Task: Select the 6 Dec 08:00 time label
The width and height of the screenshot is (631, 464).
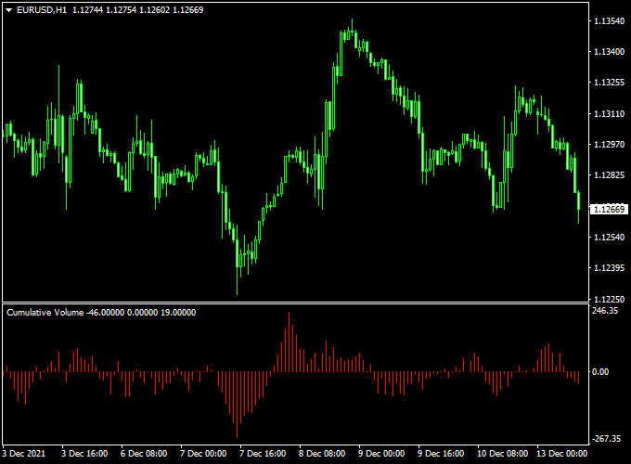Action: [144, 454]
